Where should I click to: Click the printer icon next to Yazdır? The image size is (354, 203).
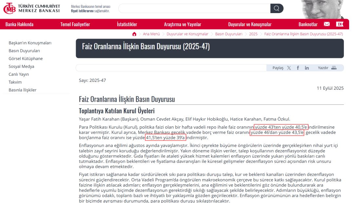[334, 68]
